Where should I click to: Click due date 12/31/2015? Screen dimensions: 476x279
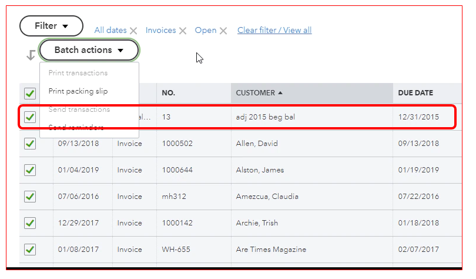point(418,117)
